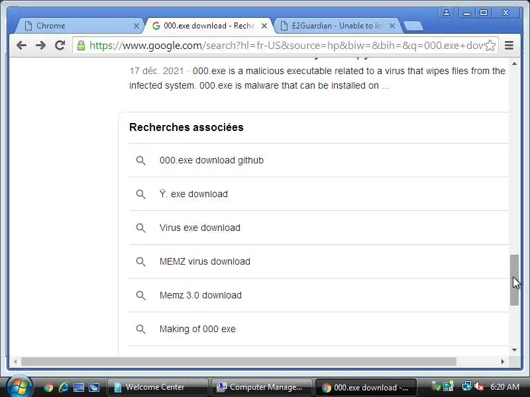Open the network connection tray icon
This screenshot has width=530, height=397.
[466, 386]
